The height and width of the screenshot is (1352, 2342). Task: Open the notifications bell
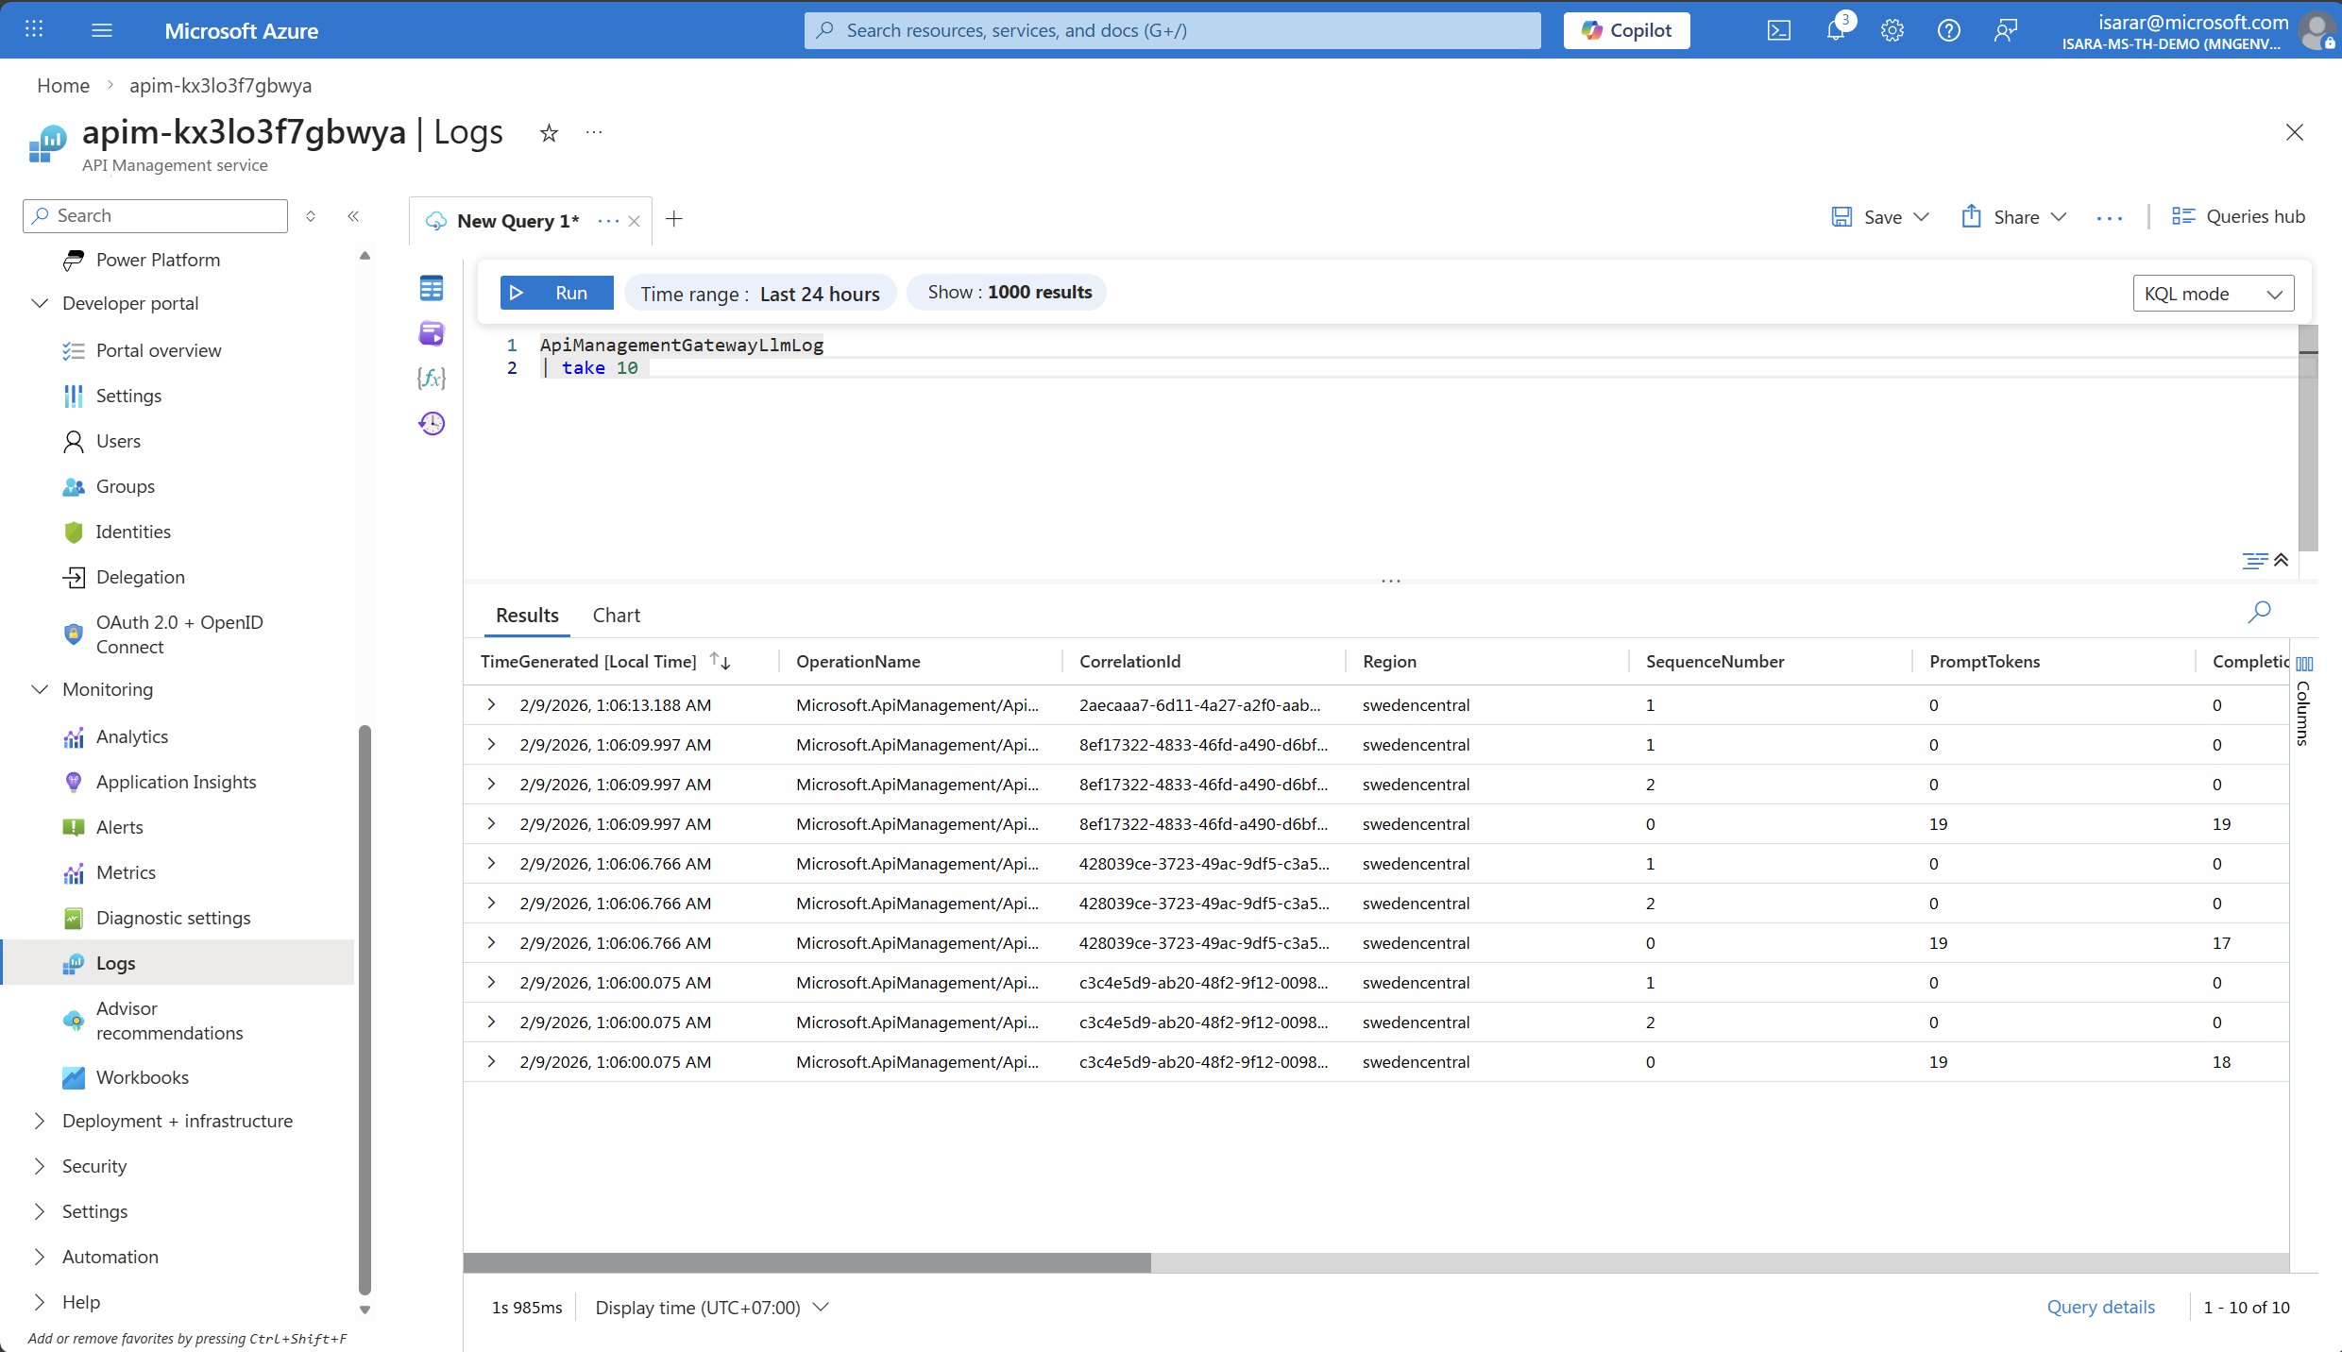[1836, 30]
